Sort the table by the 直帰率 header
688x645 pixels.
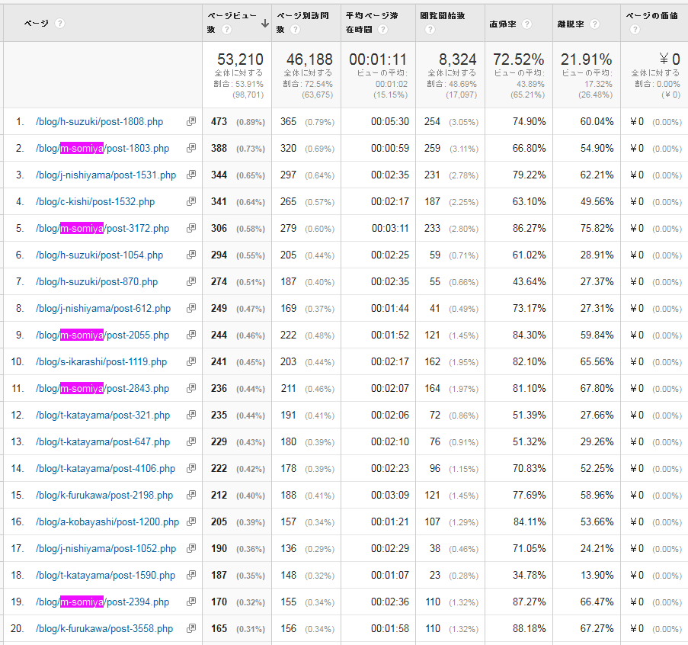coord(503,23)
